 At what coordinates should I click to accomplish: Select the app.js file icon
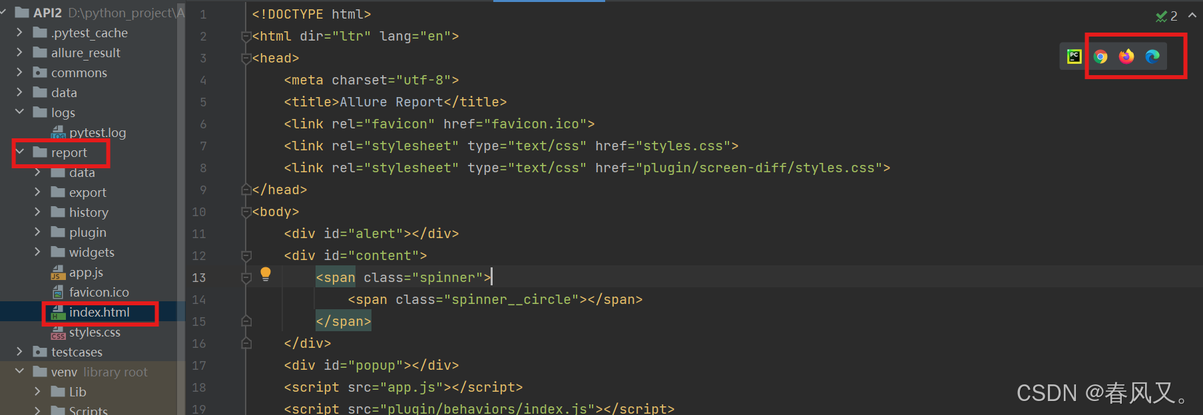coord(59,273)
